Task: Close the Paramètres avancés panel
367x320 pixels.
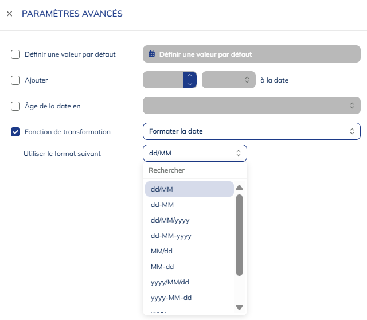Action: [x=9, y=14]
